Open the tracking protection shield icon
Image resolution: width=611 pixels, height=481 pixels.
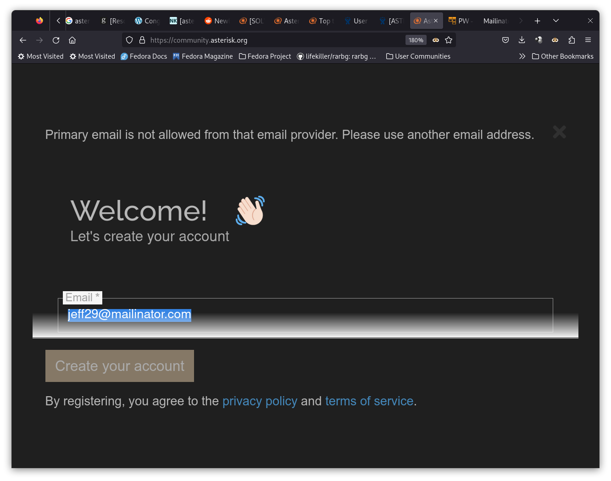coord(129,40)
